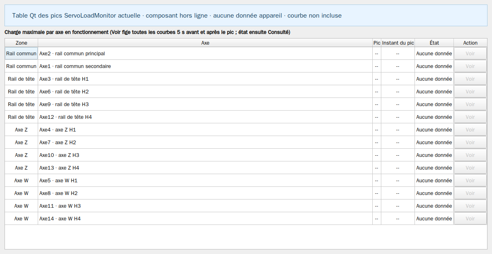Select the cell "Axe4 · axe Z H1"
The height and width of the screenshot is (254, 492).
pos(205,130)
